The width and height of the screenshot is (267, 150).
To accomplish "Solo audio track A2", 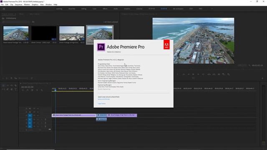I will [42, 123].
